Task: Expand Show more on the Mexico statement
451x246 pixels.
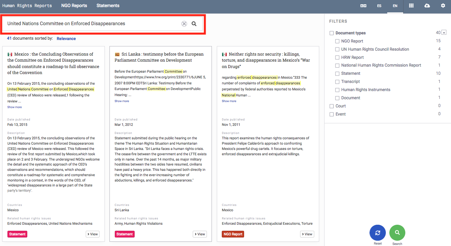Action: pyautogui.click(x=15, y=107)
